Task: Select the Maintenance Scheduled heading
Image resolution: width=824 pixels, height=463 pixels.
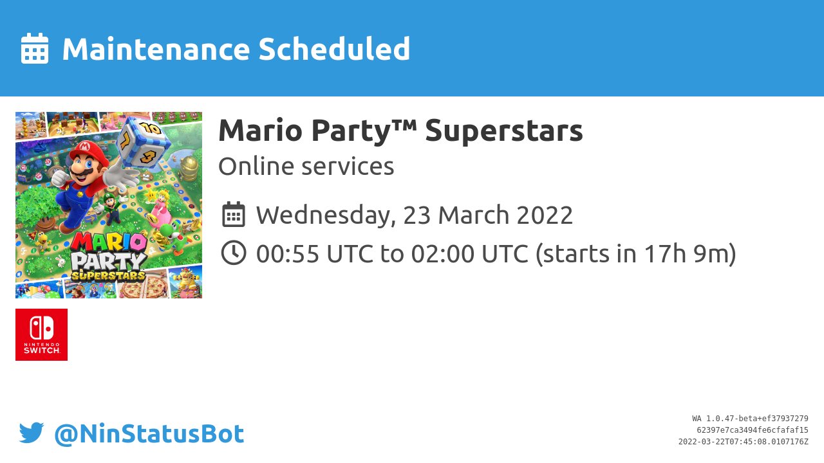Action: [236, 49]
